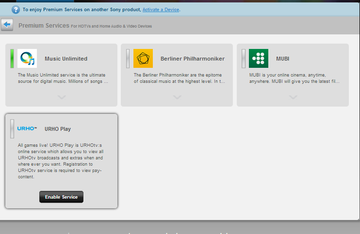Click 'For HDTVs and Home Audio & Video Devices' subtitle
This screenshot has width=360, height=234.
112,26
